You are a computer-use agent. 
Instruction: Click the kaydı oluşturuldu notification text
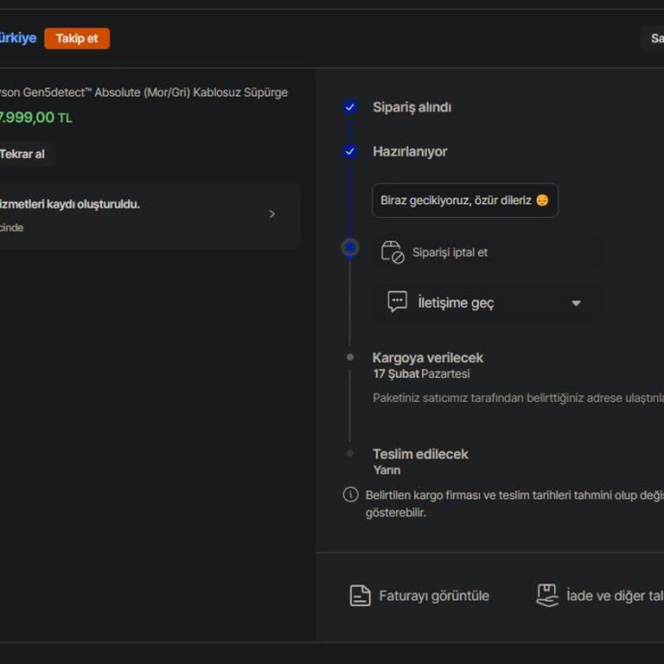pos(70,204)
